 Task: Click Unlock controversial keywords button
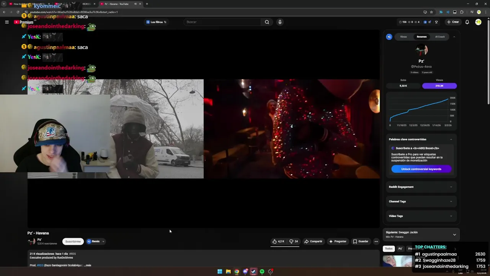[421, 169]
